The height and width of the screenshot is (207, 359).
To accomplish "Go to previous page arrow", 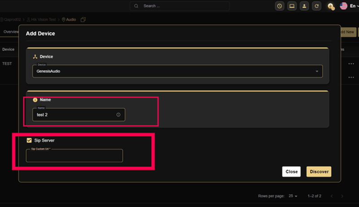I will (x=332, y=196).
